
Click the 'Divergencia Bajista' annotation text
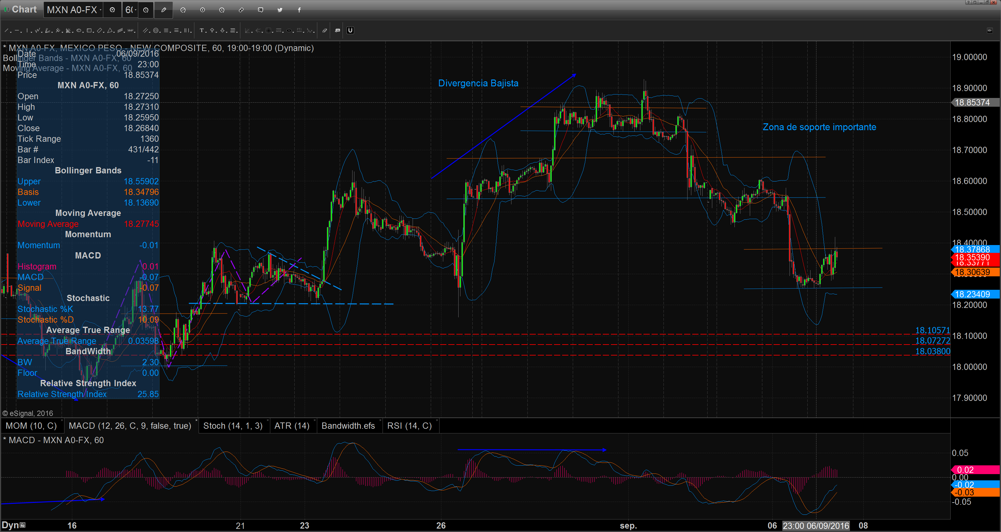coord(478,83)
